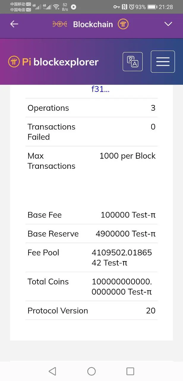The height and width of the screenshot is (381, 183).
Task: Open the f31... hash link
Action: (100, 89)
